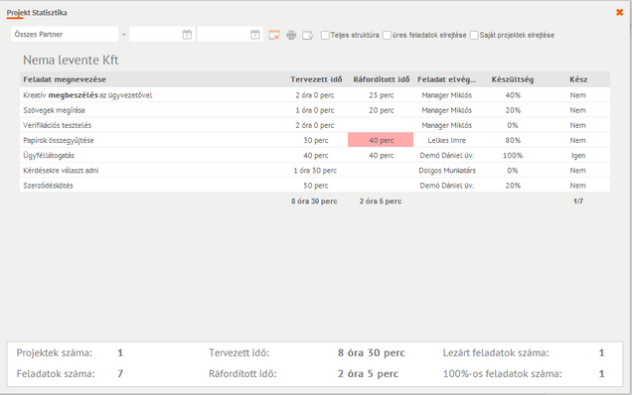Click the 2 óra 5 perc table total
This screenshot has height=395, width=632.
(x=381, y=200)
